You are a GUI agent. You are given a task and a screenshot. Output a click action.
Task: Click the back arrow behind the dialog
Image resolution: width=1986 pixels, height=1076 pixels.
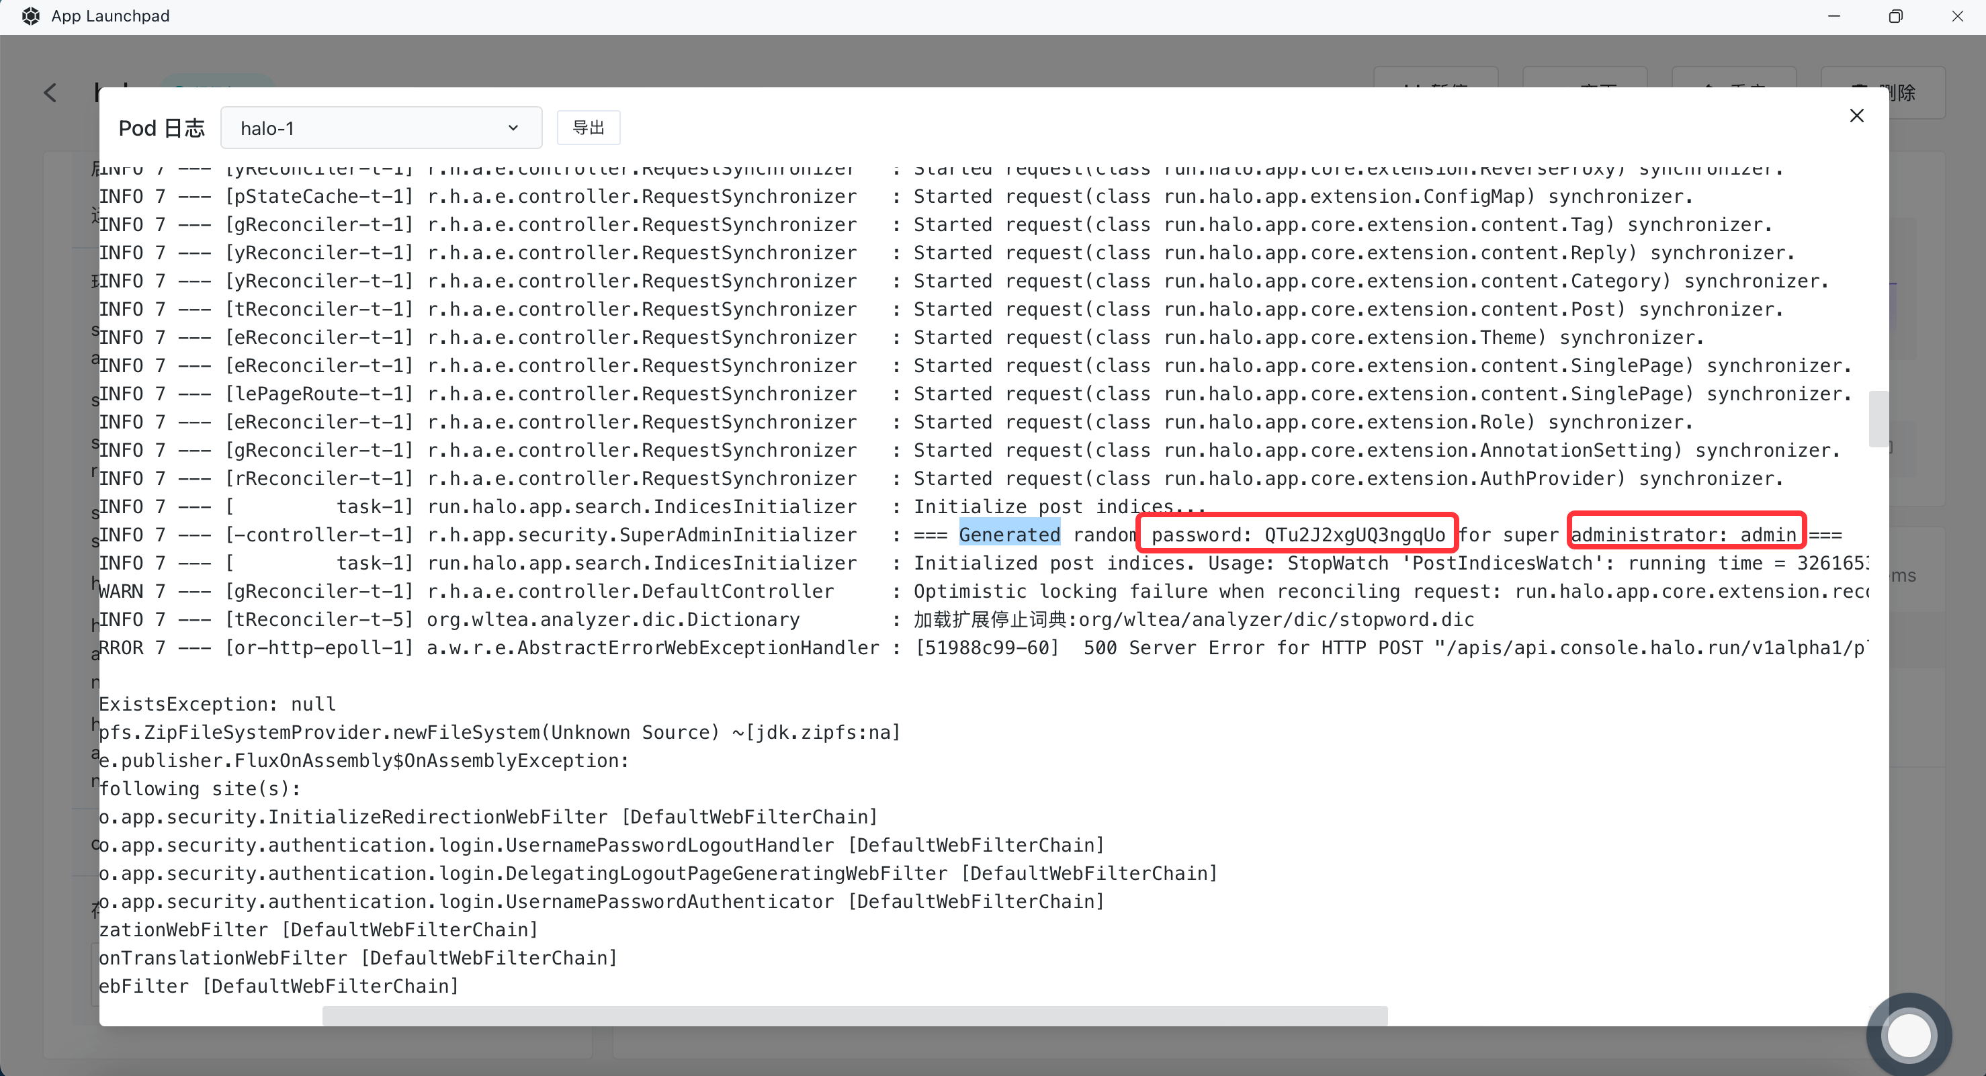[x=51, y=93]
